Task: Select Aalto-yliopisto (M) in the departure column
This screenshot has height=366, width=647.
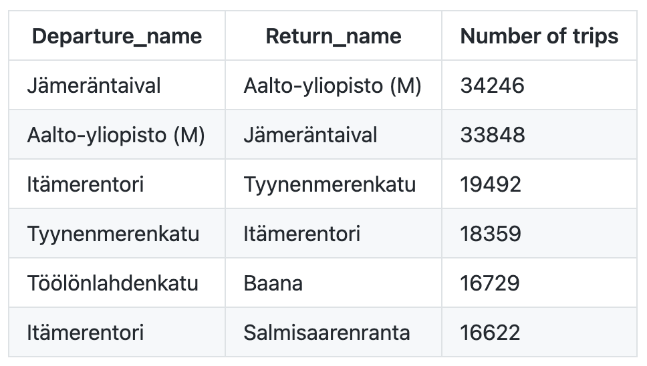Action: pyautogui.click(x=116, y=135)
